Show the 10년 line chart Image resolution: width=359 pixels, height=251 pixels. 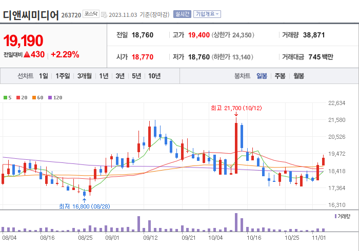(x=154, y=76)
